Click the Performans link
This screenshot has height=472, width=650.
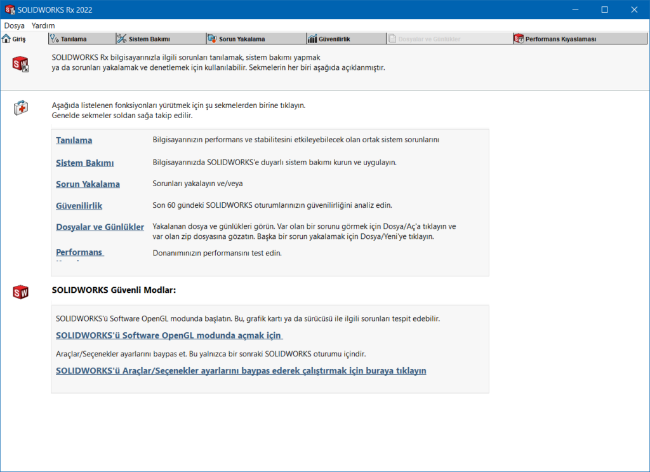coord(79,252)
